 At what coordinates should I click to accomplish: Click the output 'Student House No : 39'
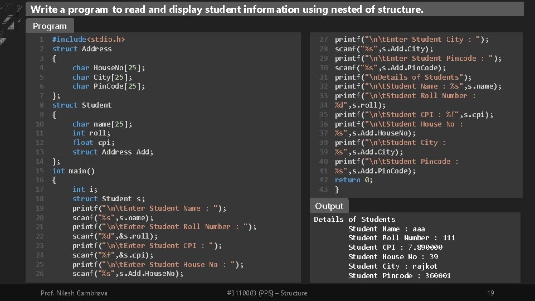(393, 256)
